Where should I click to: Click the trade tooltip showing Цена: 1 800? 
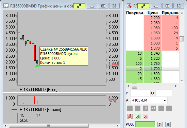coord(64,56)
